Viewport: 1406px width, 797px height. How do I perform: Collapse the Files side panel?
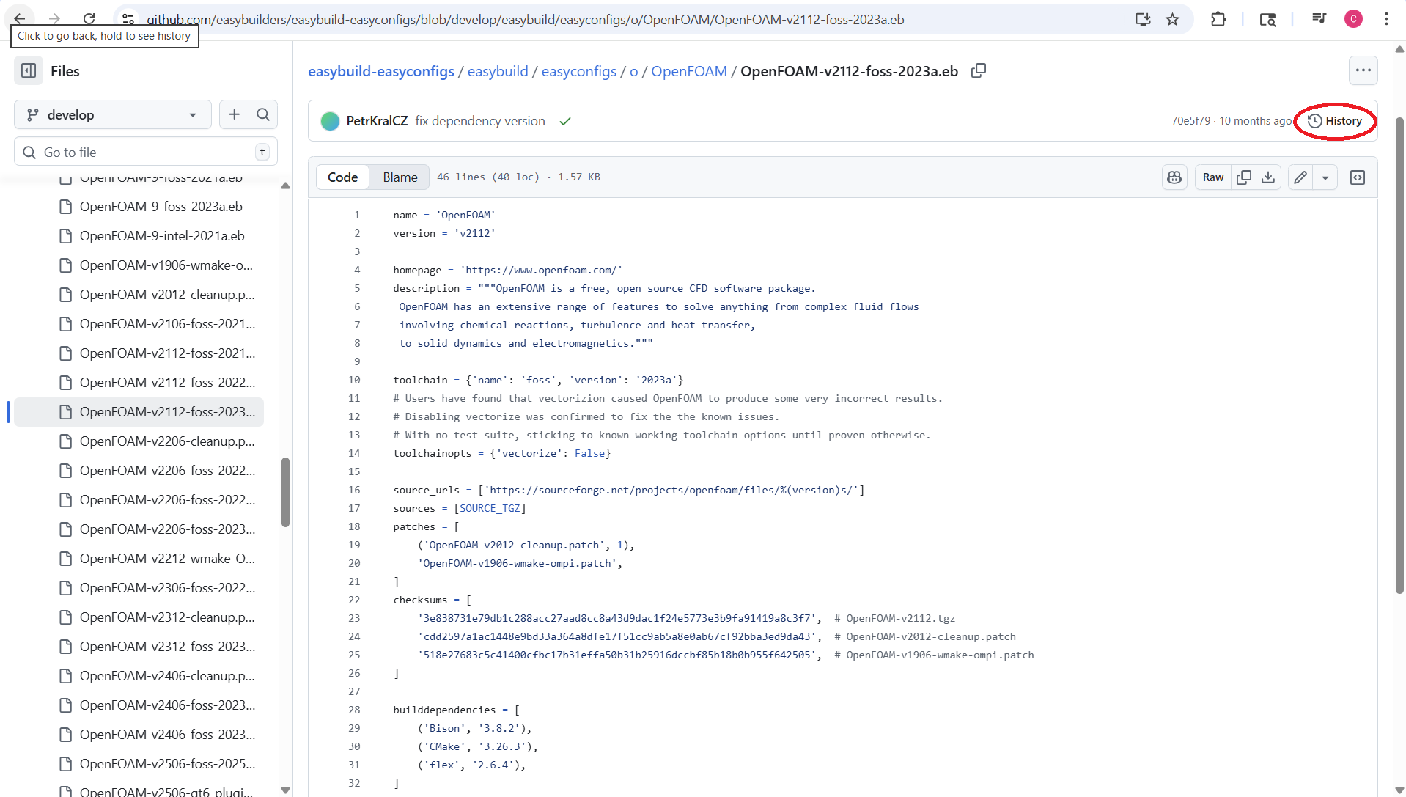[28, 70]
